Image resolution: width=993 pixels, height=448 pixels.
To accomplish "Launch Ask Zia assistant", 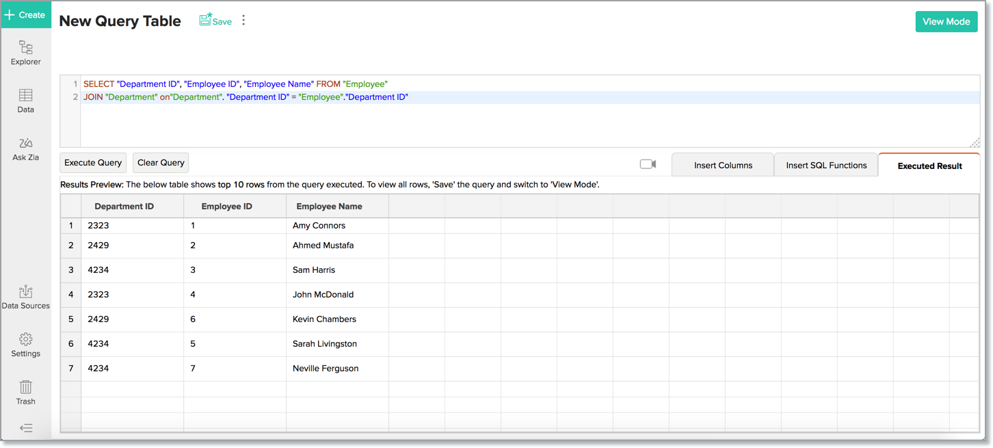I will point(25,148).
